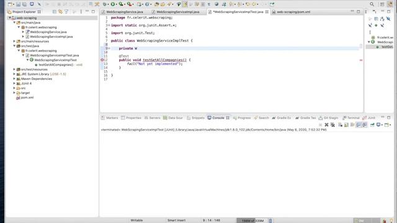Switch to web-scraping/pom.xml tab

pos(293,12)
